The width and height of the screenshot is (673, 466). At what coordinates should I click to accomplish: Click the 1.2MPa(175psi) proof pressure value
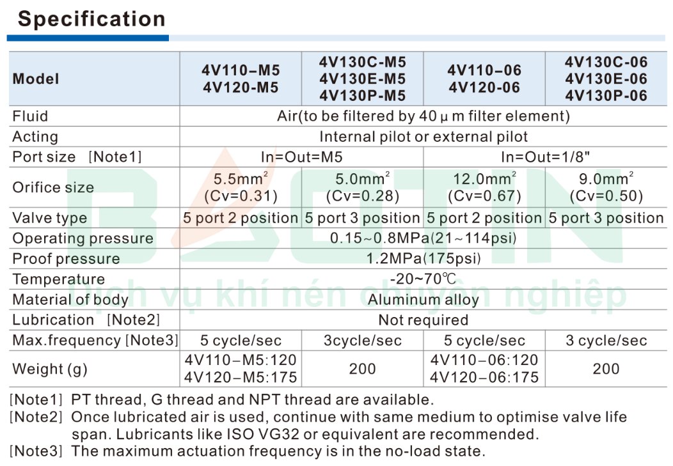coord(423,259)
